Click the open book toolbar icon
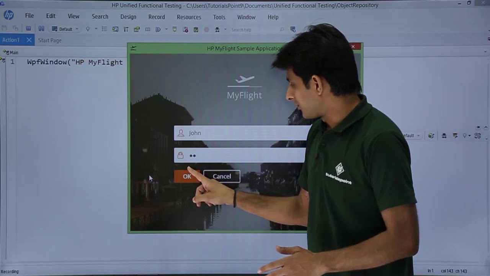 point(148,29)
